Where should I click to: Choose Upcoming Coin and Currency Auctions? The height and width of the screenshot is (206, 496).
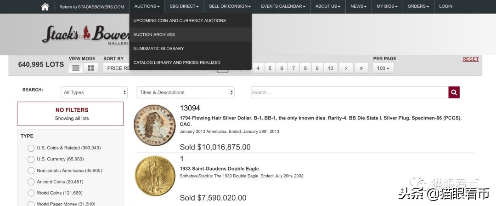click(191, 21)
